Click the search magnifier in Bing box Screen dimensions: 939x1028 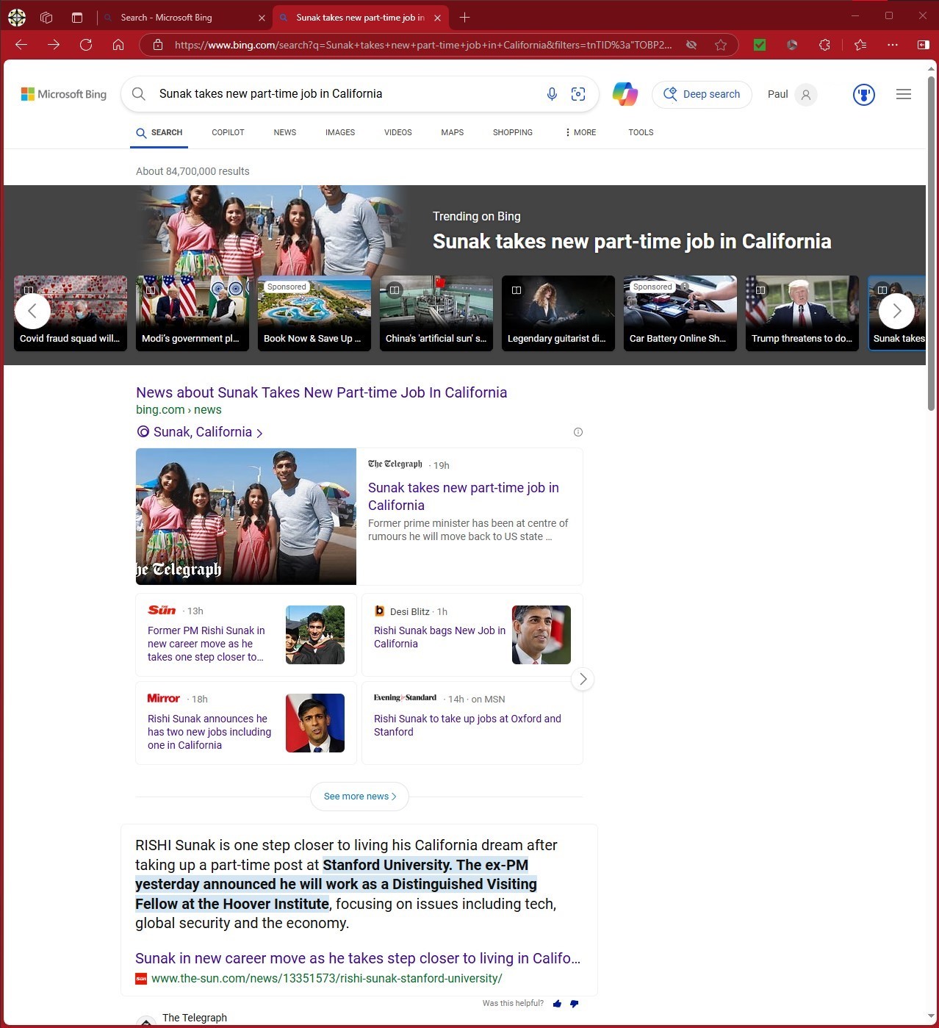pyautogui.click(x=138, y=94)
